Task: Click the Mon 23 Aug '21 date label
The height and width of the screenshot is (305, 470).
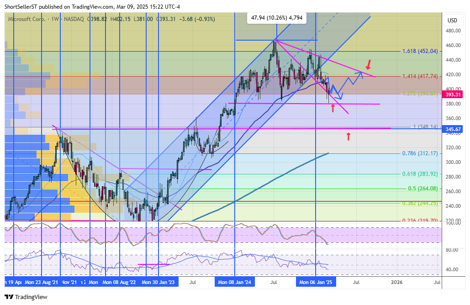Action: 42,282
